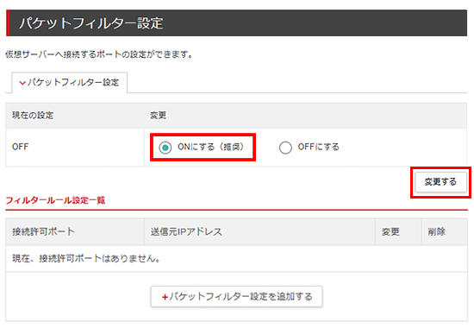474x328 pixels.
Task: Click the current setting OFF cell
Action: [x=75, y=148]
